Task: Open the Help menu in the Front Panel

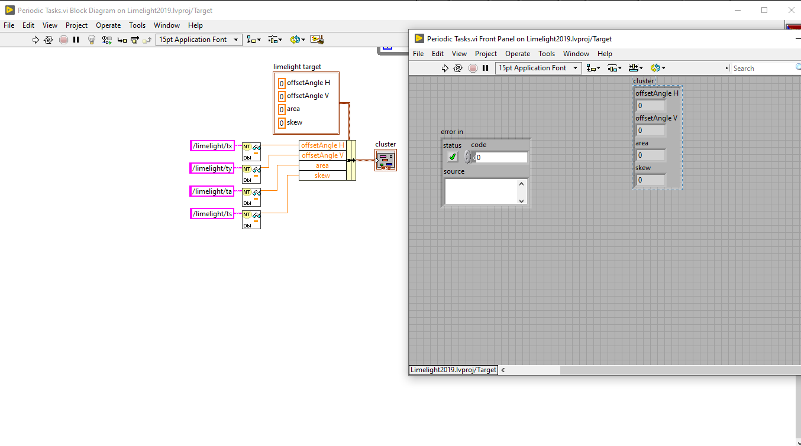Action: click(x=605, y=54)
